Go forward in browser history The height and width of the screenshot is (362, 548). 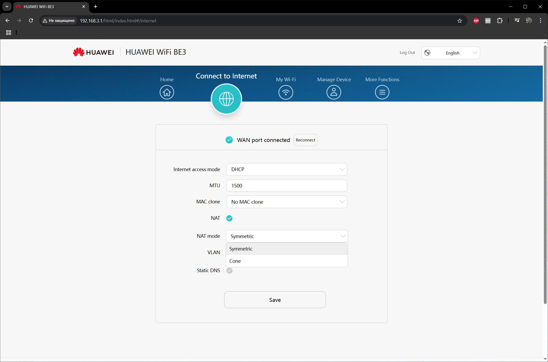[x=19, y=21]
